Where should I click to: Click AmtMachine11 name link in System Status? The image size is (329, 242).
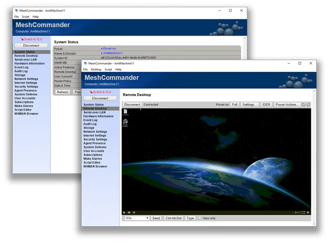coord(112,53)
